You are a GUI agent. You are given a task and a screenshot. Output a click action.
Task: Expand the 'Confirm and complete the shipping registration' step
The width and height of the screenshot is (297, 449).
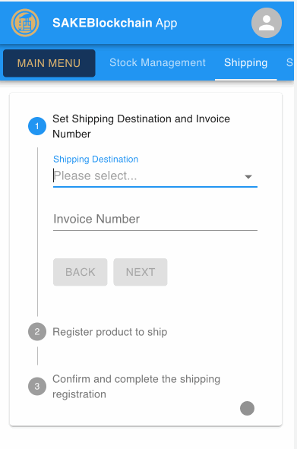pos(136,387)
